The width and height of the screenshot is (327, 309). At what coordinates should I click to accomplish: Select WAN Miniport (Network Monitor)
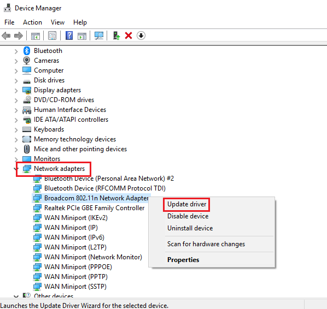click(93, 257)
